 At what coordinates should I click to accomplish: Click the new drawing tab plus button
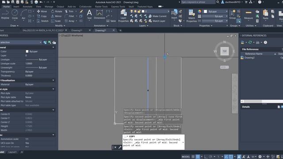coord(120,30)
